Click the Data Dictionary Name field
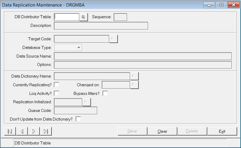This screenshot has width=241, height=148. 92,76
